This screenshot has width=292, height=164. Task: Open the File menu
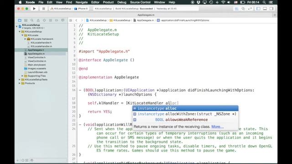[41, 2]
